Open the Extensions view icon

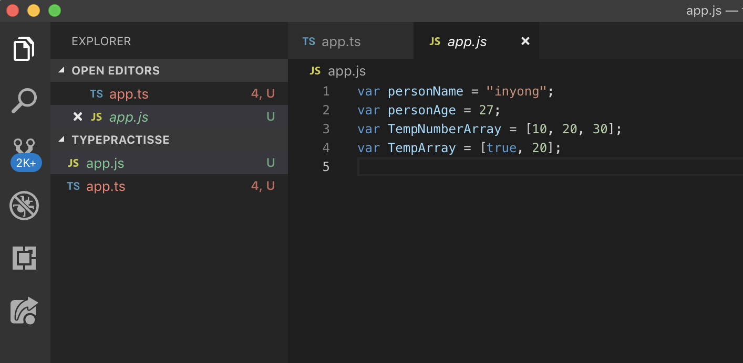coord(24,258)
